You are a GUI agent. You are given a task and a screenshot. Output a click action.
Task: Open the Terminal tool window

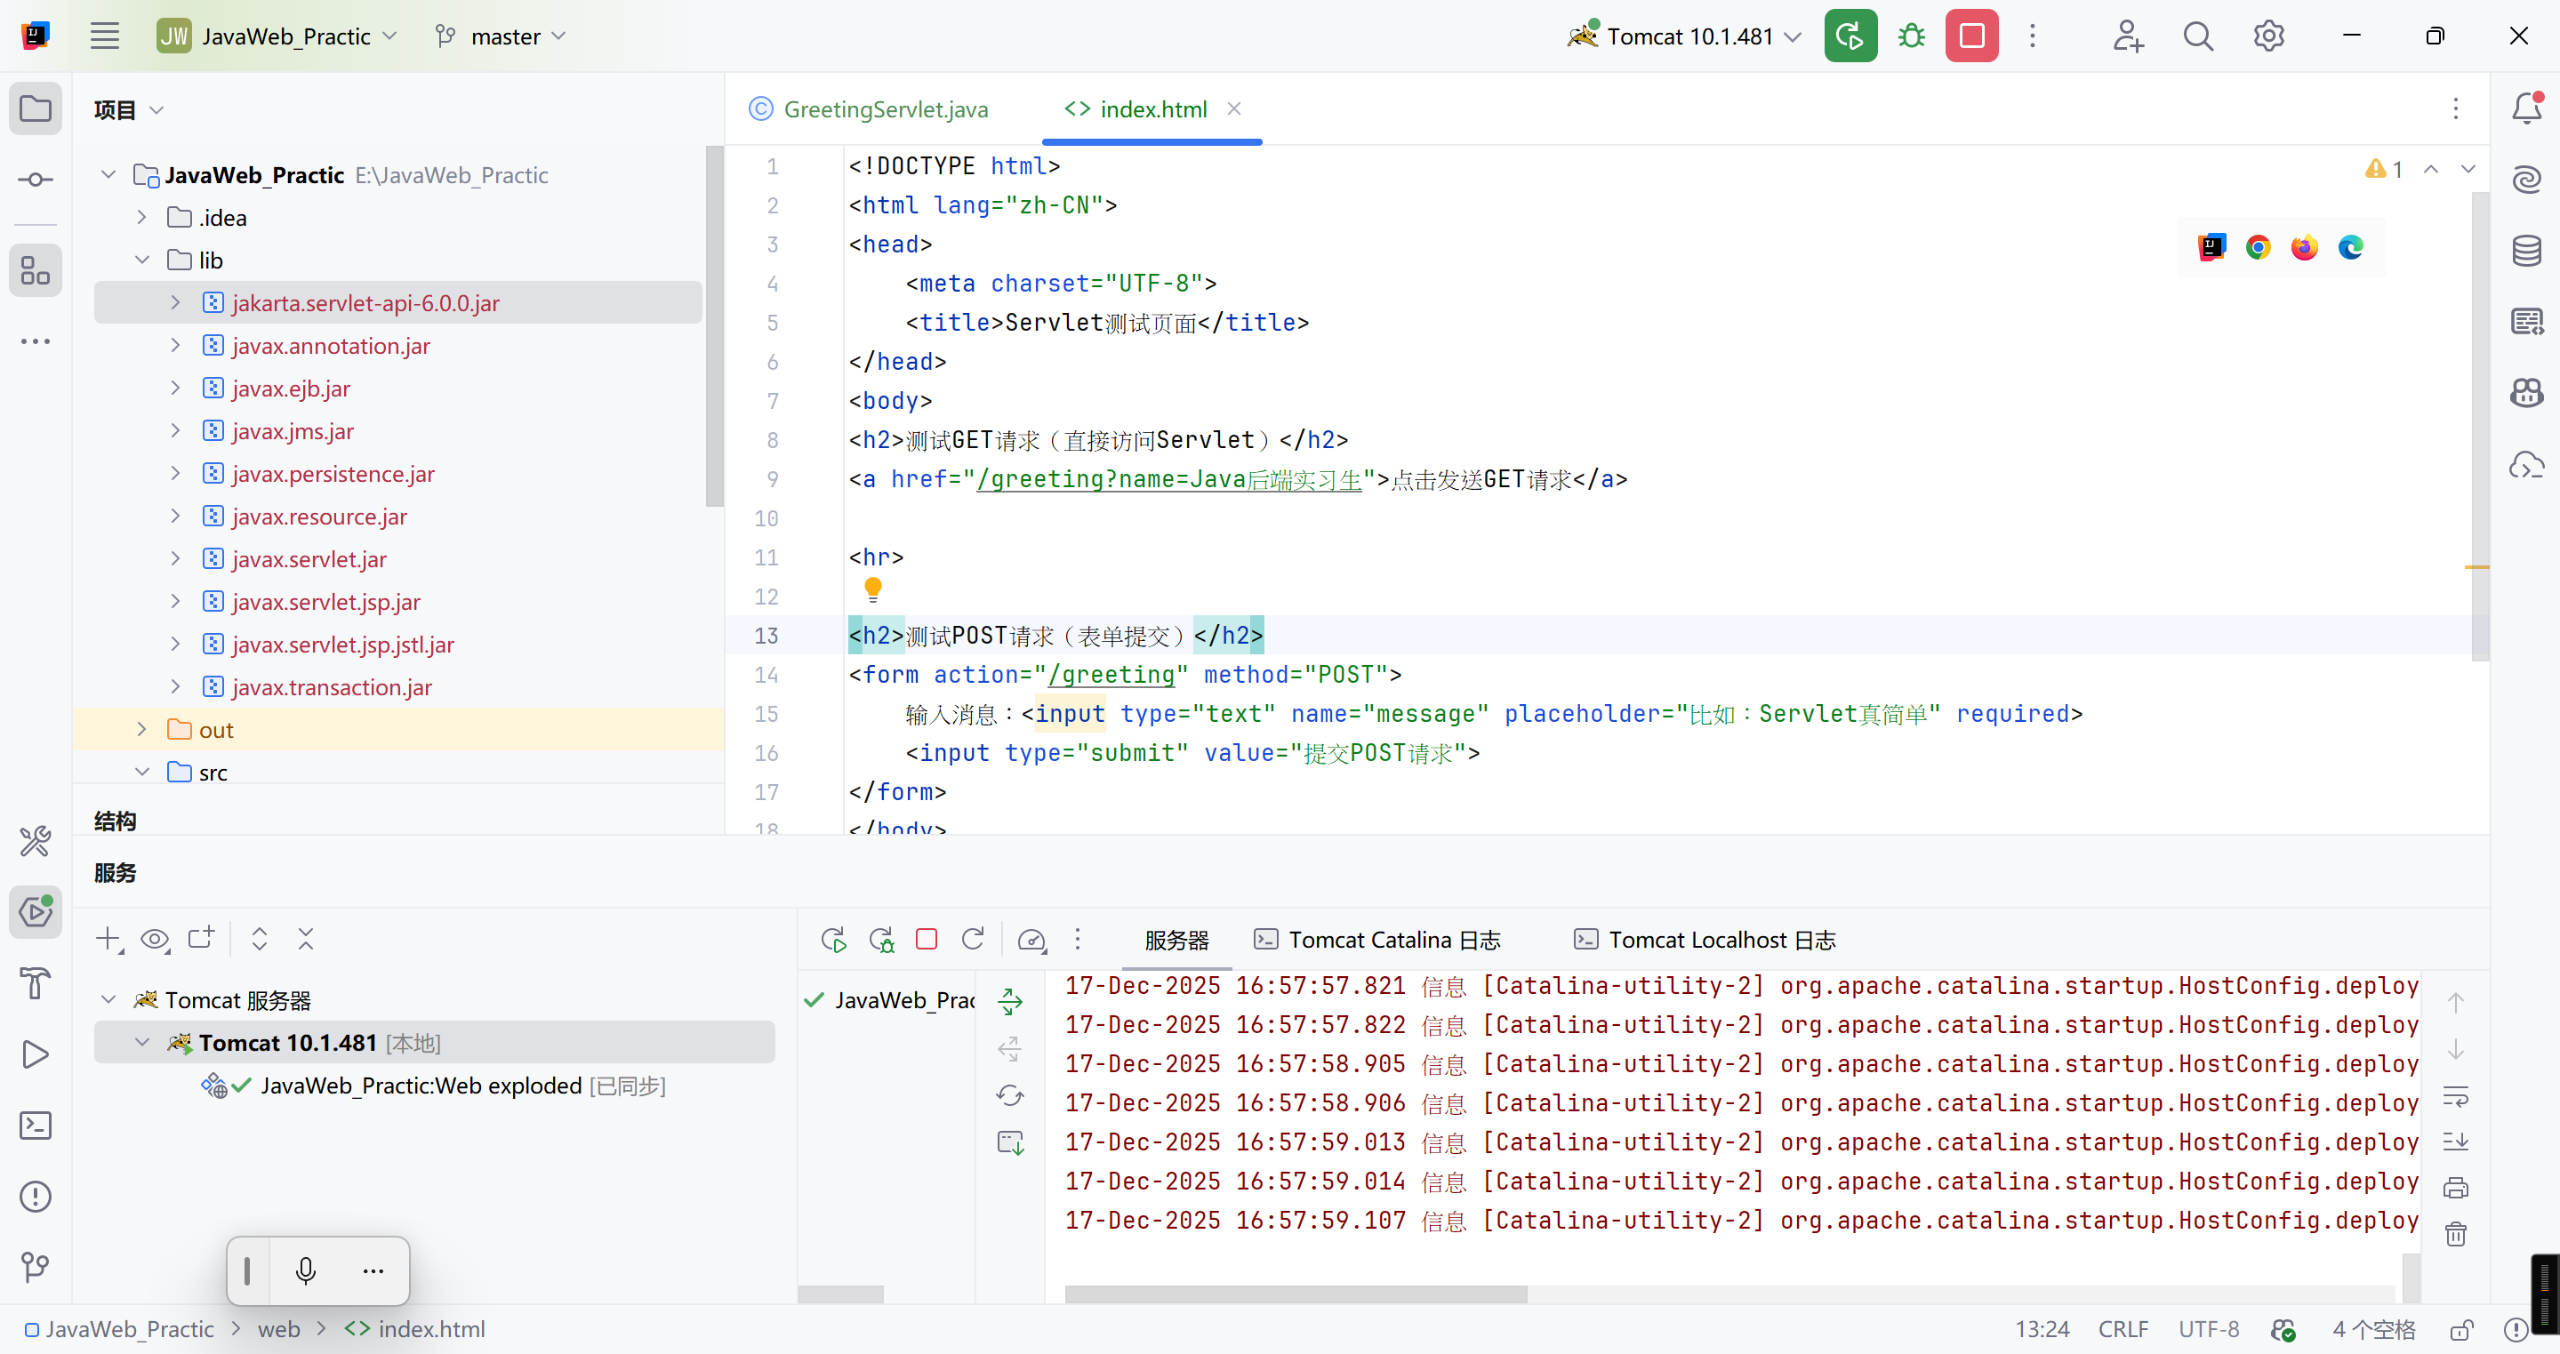(x=36, y=1126)
